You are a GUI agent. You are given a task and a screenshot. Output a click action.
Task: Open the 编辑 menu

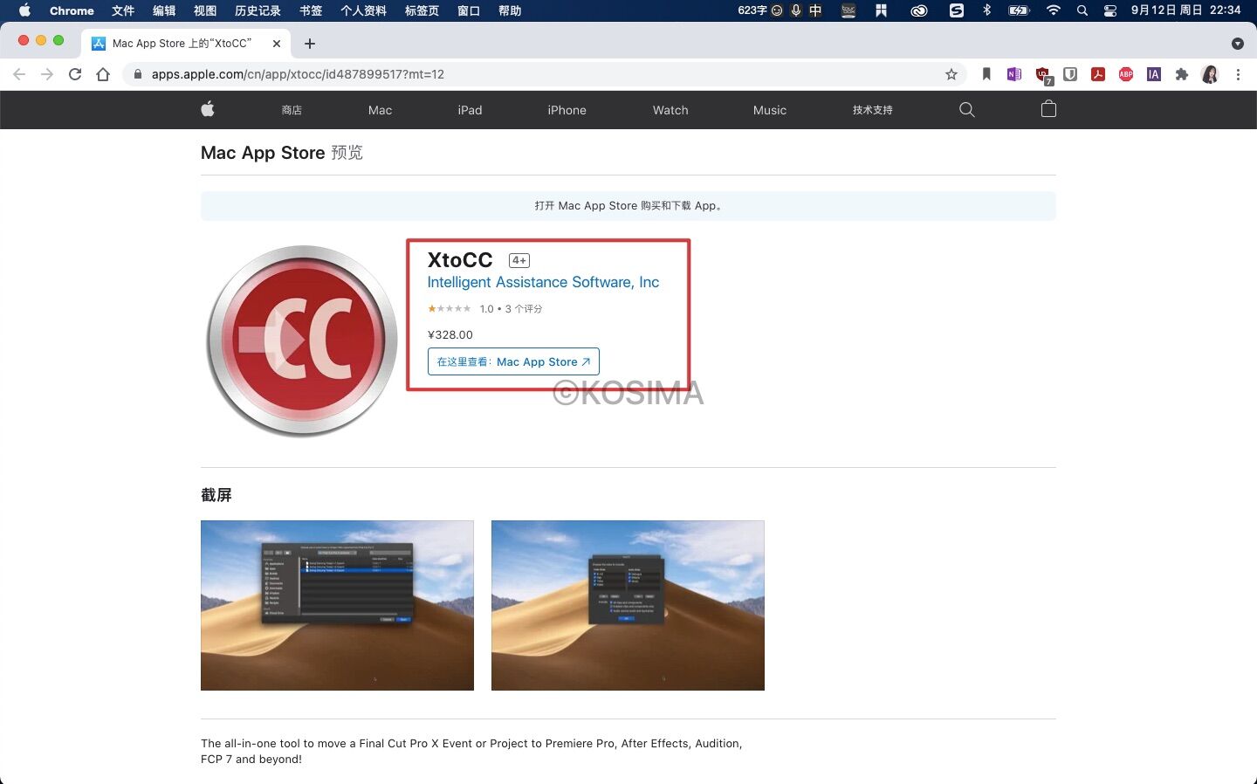[x=164, y=10]
